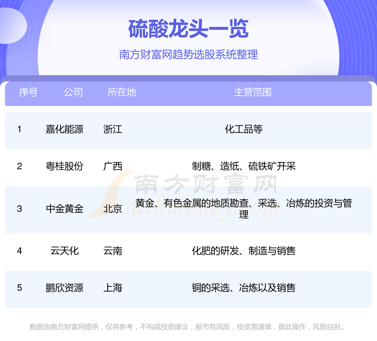377x341 pixels.
Task: Select company 嘉化能源
Action: coord(64,129)
